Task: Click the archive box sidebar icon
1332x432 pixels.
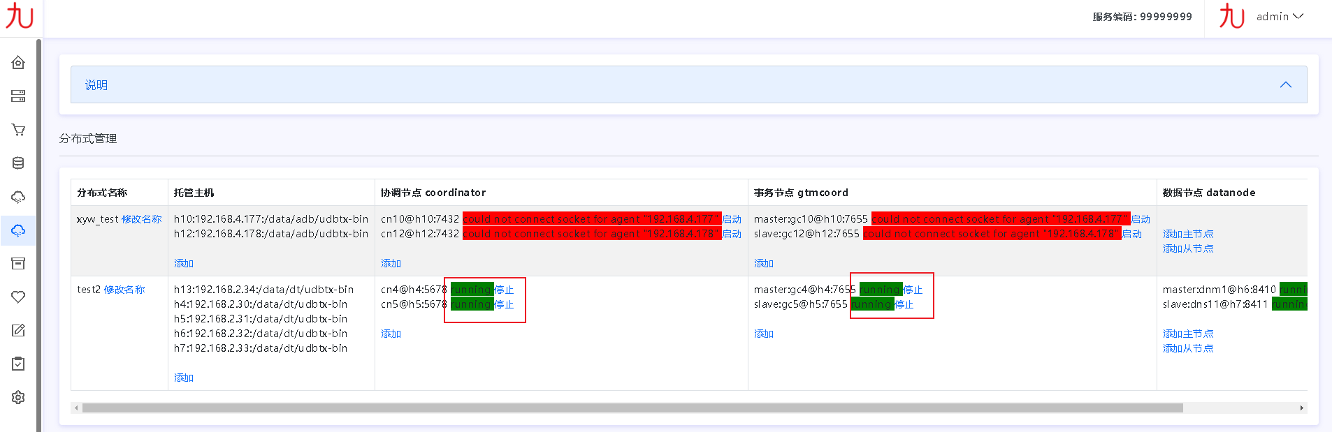Action: 18,263
